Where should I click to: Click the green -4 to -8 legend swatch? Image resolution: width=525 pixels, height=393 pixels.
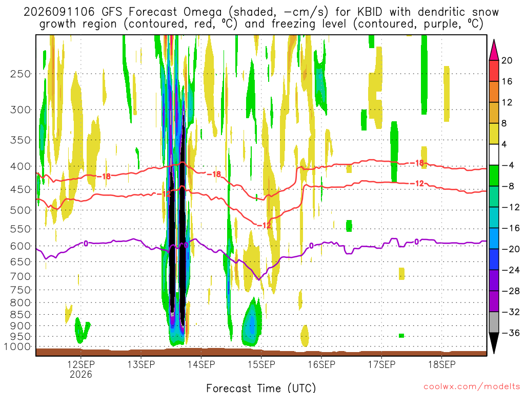(494, 176)
